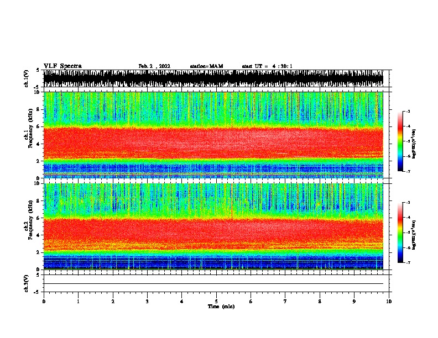Click the "VLF Spectra" title text
The width and height of the screenshot is (438, 338).
[62, 66]
